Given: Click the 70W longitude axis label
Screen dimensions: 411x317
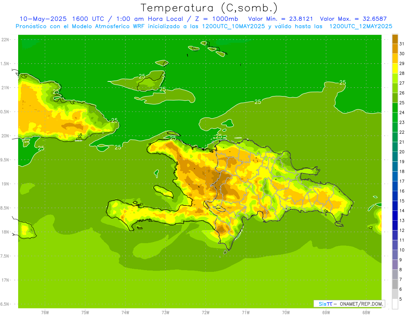Looking at the screenshot, I should (286, 313).
